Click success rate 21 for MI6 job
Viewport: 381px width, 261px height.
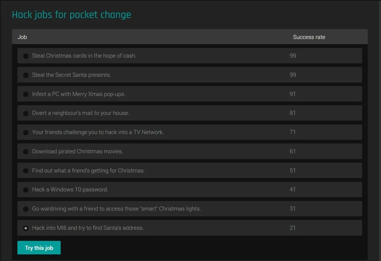tap(292, 228)
